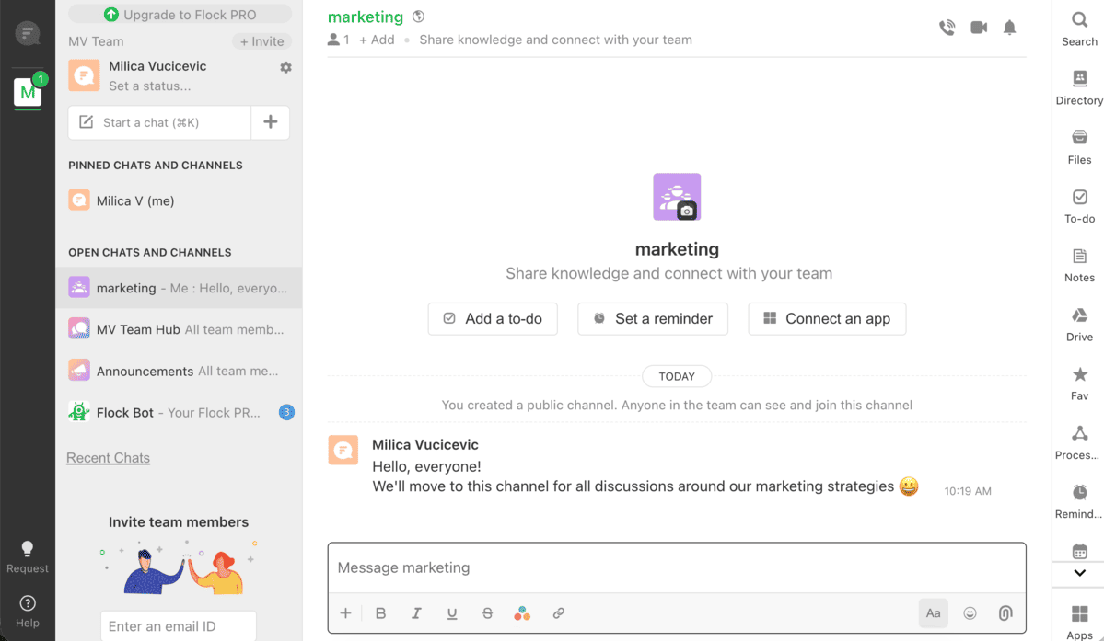
Task: Open the Notes panel
Action: coord(1079,265)
